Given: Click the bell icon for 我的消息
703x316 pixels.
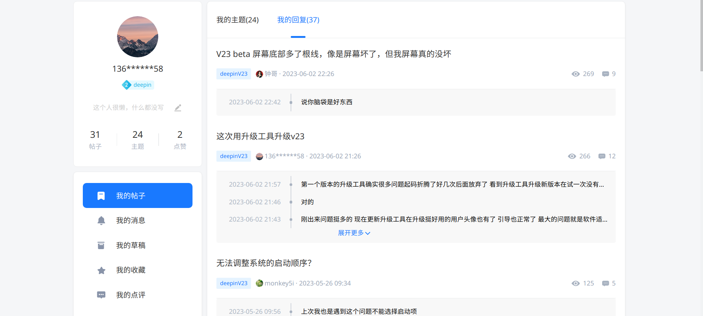Looking at the screenshot, I should point(101,220).
